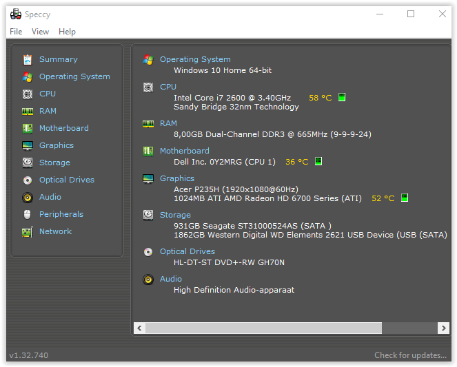Click the graphics temperature status indicator
Image resolution: width=457 pixels, height=367 pixels.
(x=405, y=198)
